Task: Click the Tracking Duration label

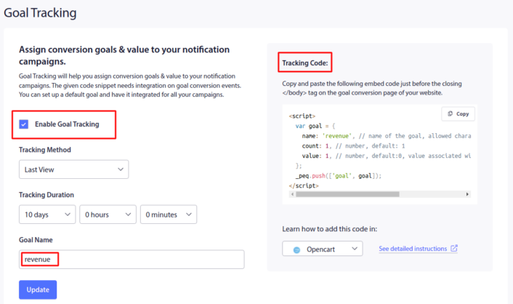Action: point(47,195)
